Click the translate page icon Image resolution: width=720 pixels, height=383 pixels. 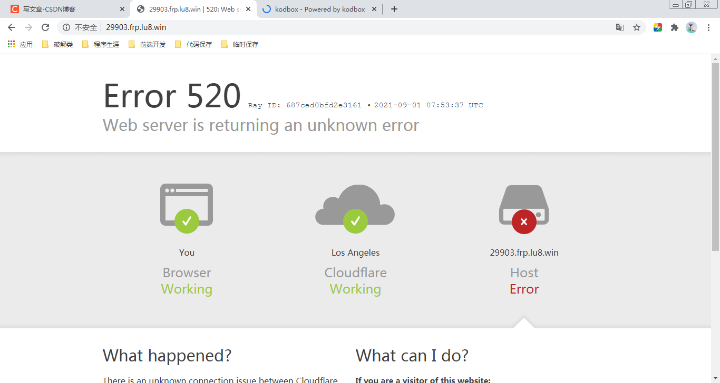(620, 27)
